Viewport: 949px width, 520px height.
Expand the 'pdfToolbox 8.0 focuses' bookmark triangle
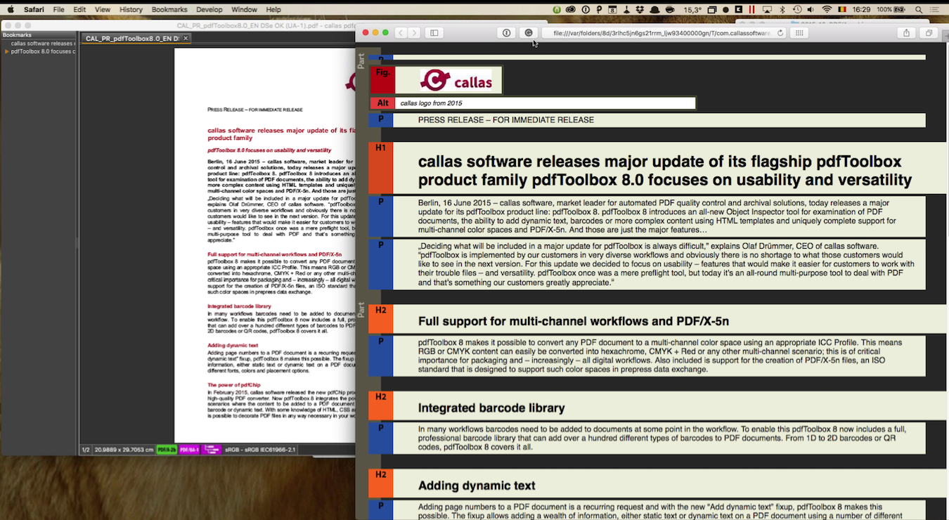click(7, 52)
